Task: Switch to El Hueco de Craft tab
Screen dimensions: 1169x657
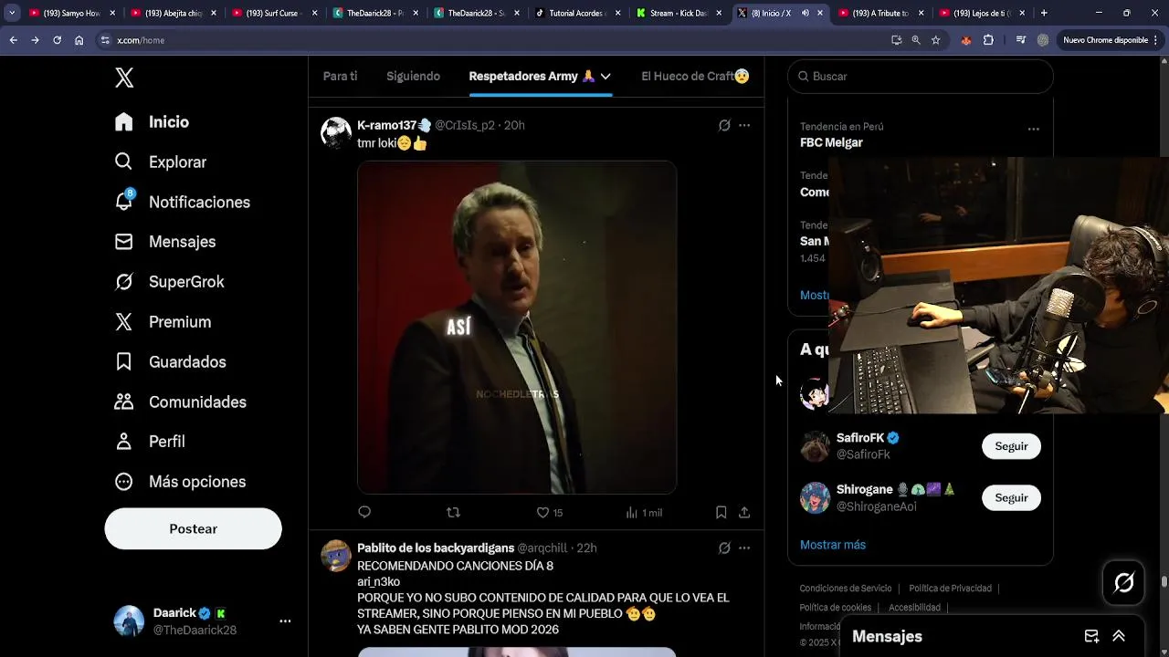Action: coord(695,77)
